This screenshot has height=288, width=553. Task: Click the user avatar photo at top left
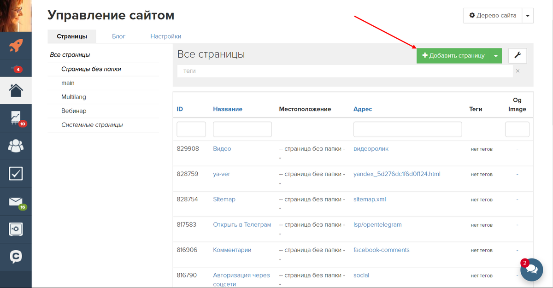pos(16,16)
